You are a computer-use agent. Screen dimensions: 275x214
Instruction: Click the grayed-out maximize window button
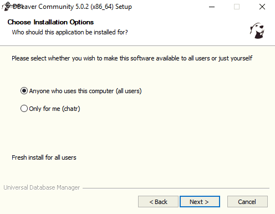click(237, 7)
